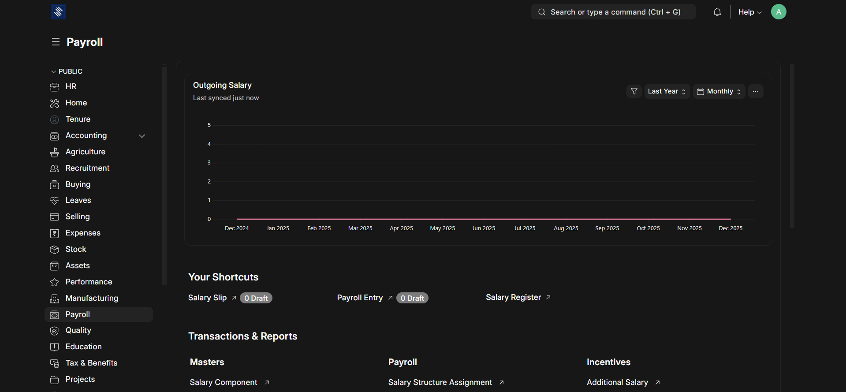The image size is (846, 392).
Task: Click the search or command input field
Action: pos(613,12)
